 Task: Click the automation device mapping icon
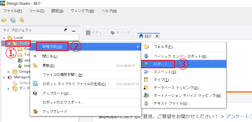point(146,95)
